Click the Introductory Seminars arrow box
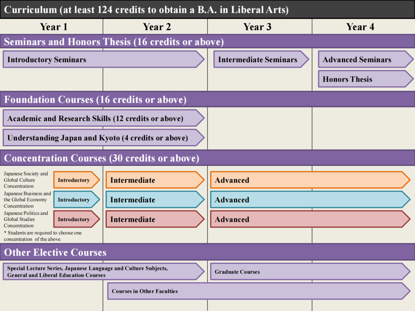Screen dimensions: 415x311 [x=103, y=60]
